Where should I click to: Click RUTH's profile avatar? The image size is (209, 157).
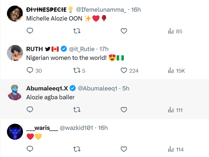15,53
